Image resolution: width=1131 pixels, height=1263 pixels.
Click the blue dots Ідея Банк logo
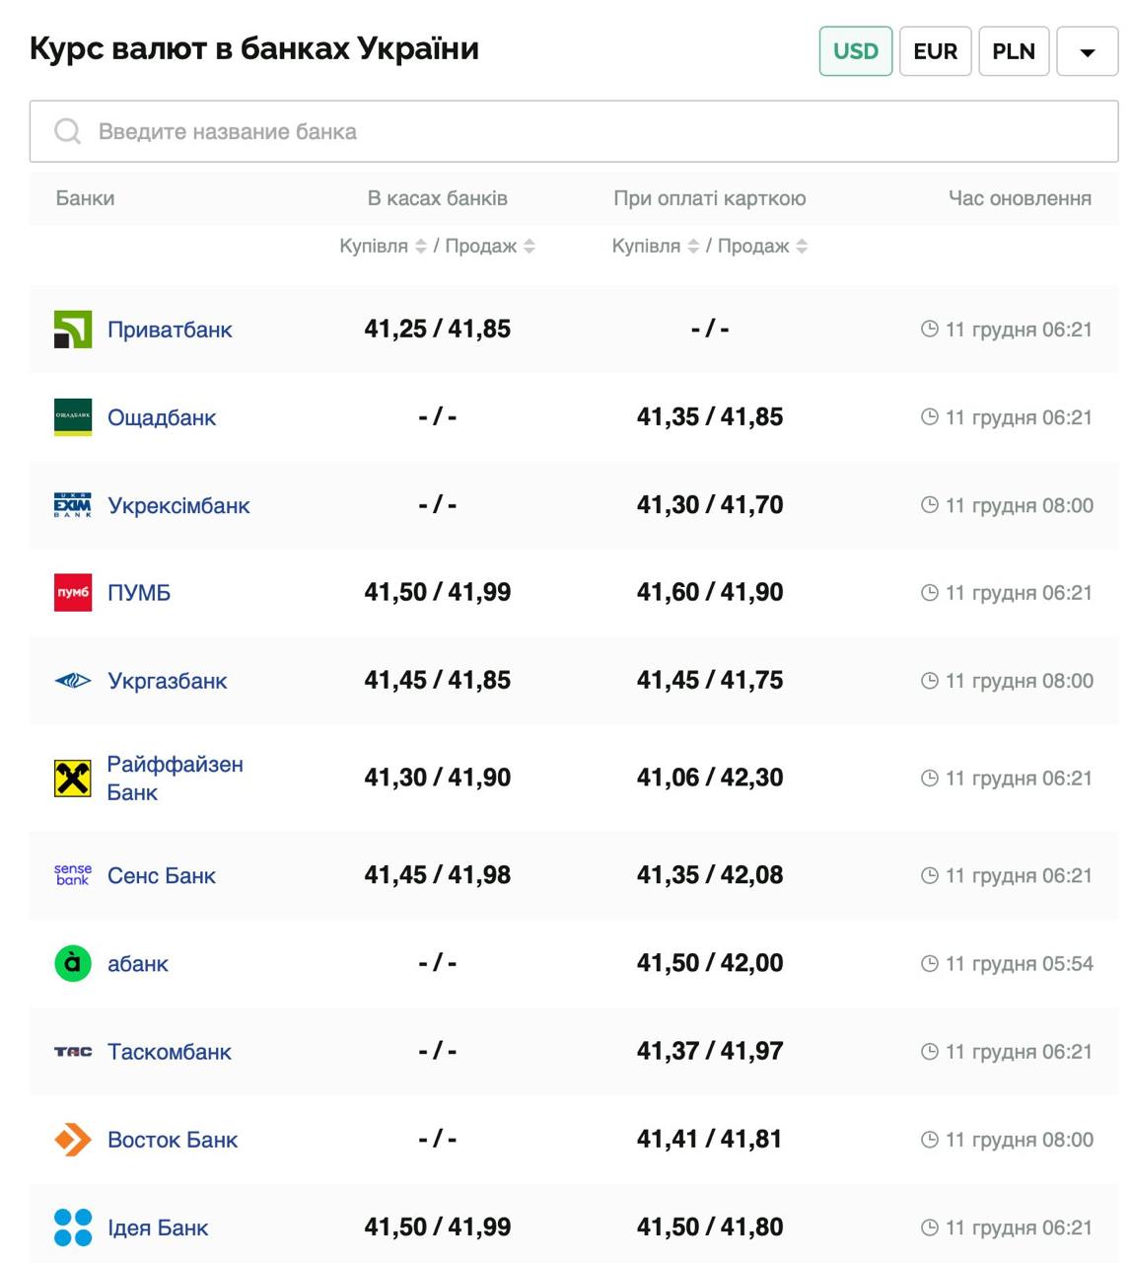[x=73, y=1227]
